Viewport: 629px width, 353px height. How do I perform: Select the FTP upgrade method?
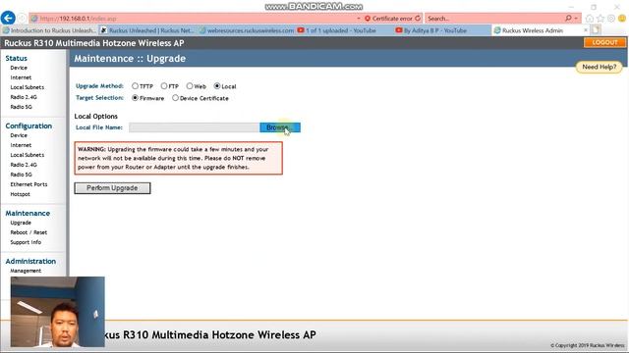[164, 86]
